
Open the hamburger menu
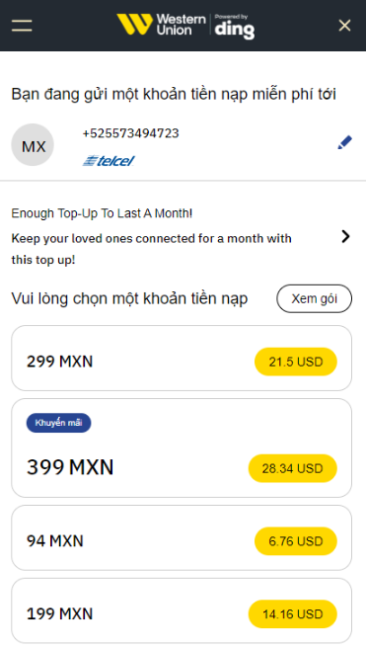[22, 26]
